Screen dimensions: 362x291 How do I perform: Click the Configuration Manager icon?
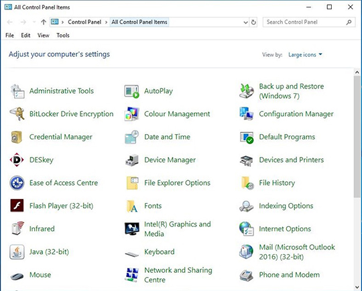(x=247, y=114)
